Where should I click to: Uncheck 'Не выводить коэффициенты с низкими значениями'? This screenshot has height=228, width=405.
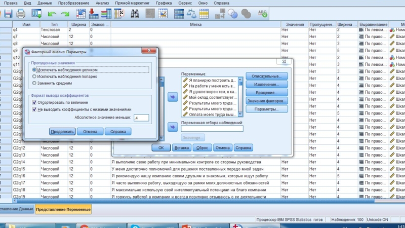(34, 109)
